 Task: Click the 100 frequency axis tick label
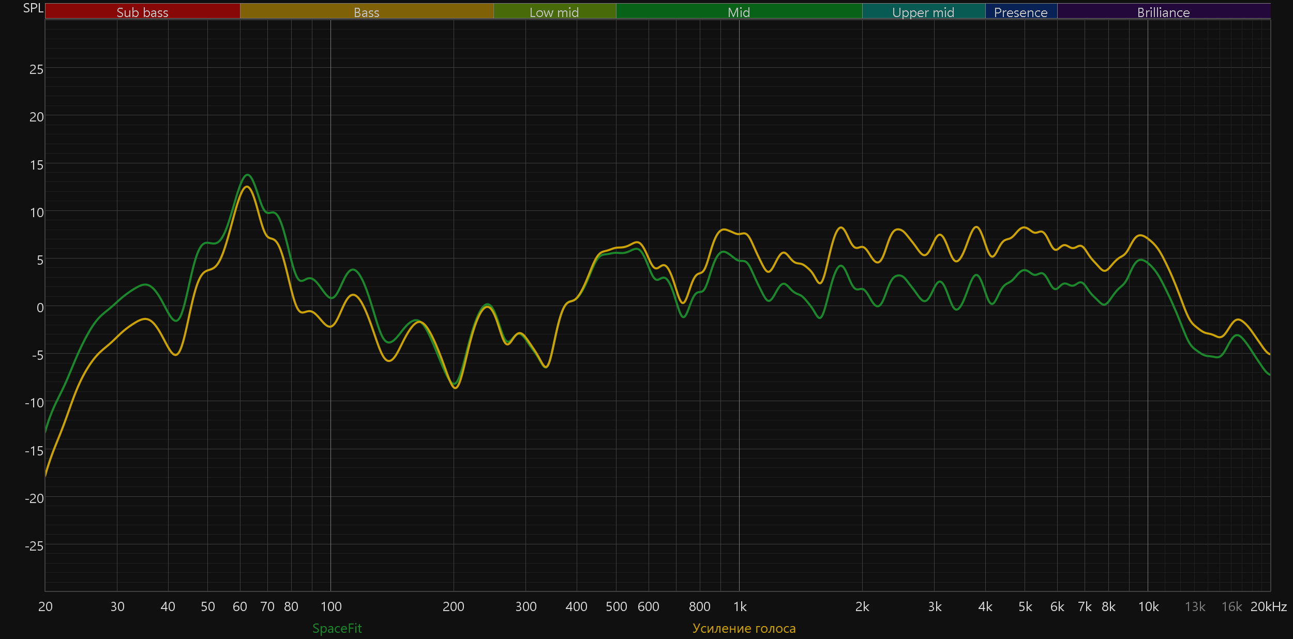point(331,606)
